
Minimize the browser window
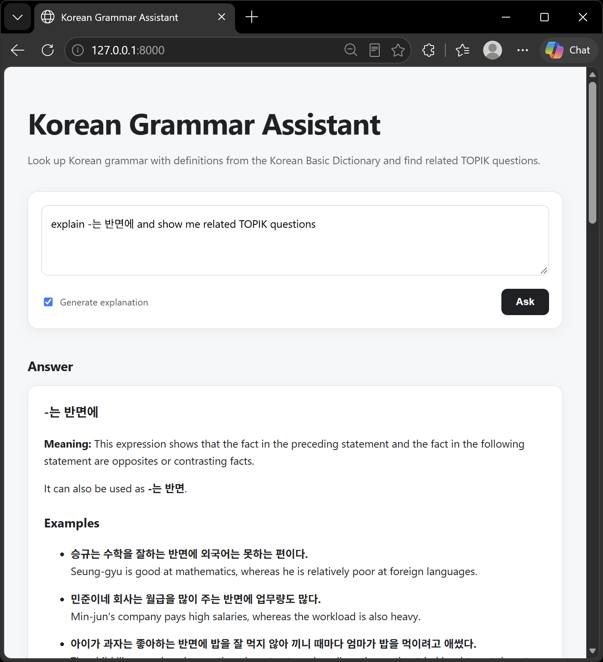coord(506,17)
